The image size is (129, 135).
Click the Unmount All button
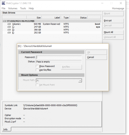click(x=113, y=37)
